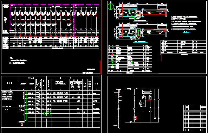Select the notes text under the single-line diagram table
This screenshot has height=133, width=208.
[18, 61]
